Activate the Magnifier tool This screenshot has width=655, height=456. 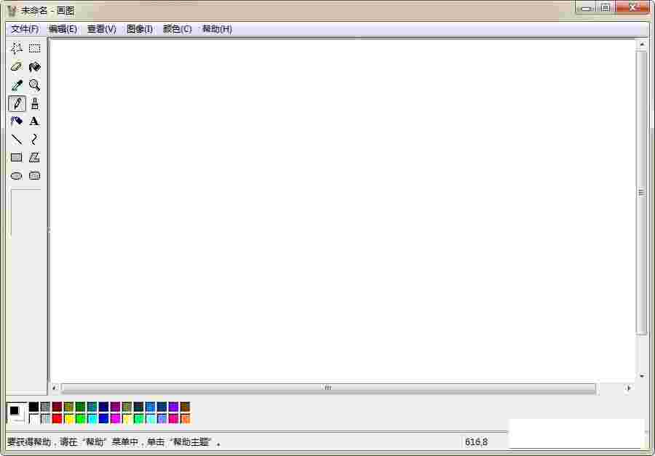[34, 84]
